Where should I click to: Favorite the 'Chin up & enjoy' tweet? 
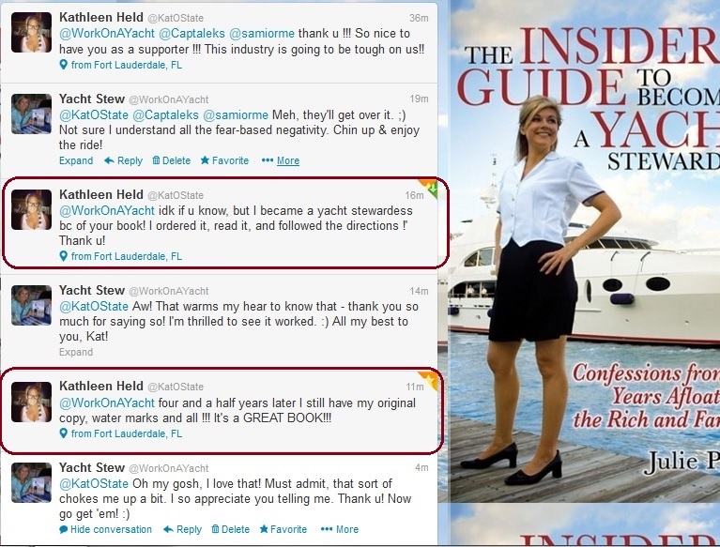tap(224, 160)
